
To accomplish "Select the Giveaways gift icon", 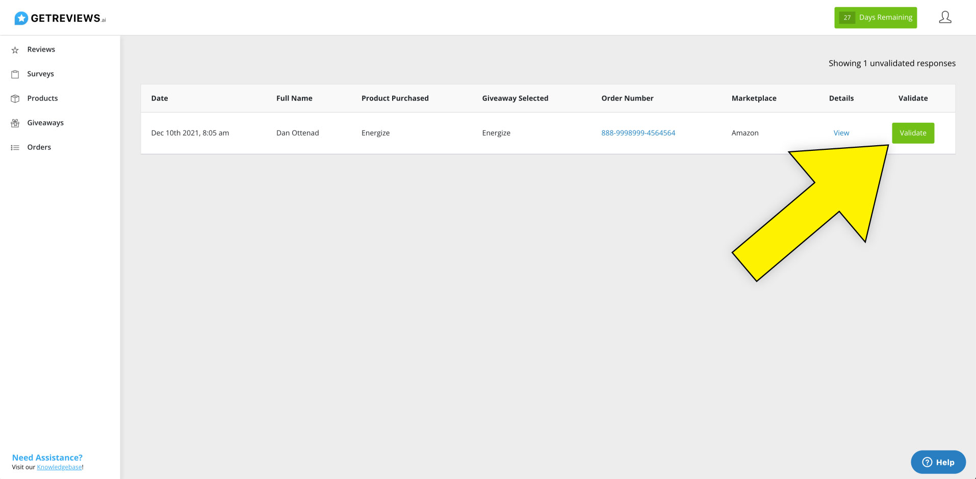I will pyautogui.click(x=15, y=122).
